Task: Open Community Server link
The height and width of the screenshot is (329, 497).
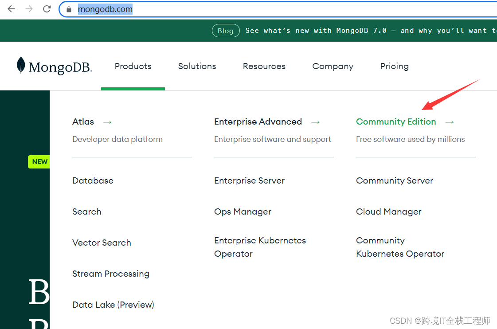Action: coord(395,180)
